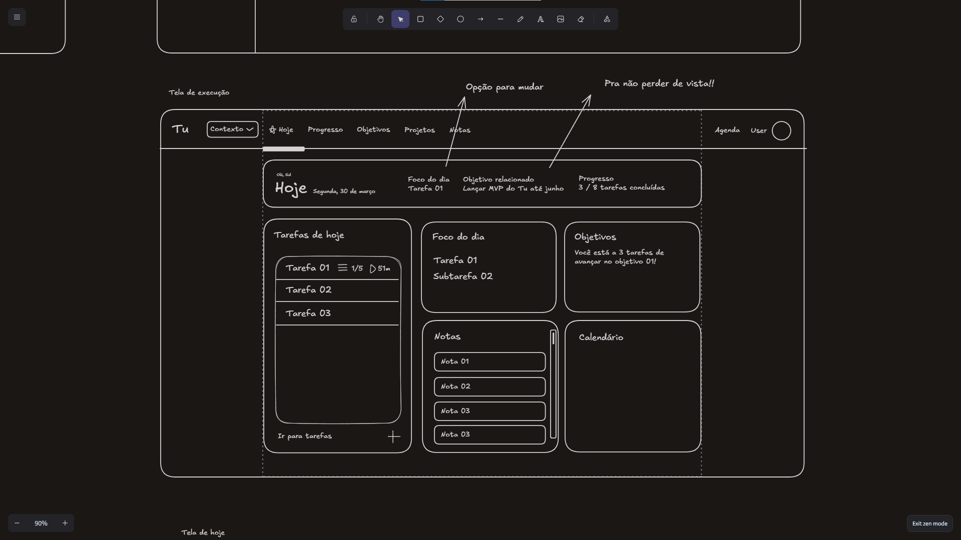Select the Rectangle shape tool

(420, 19)
